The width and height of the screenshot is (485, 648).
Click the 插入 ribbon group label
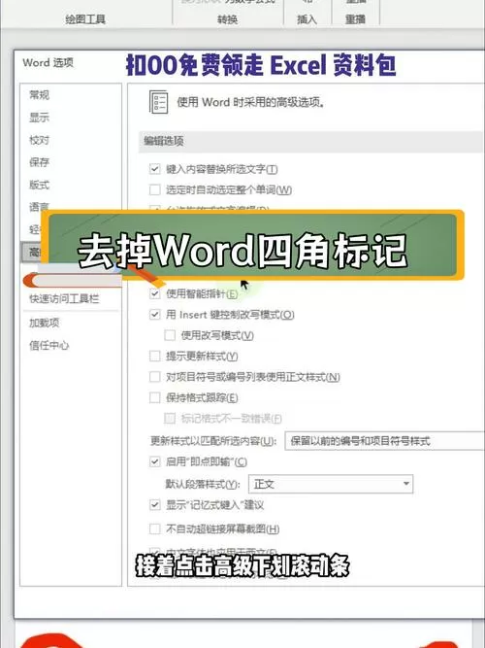point(307,19)
